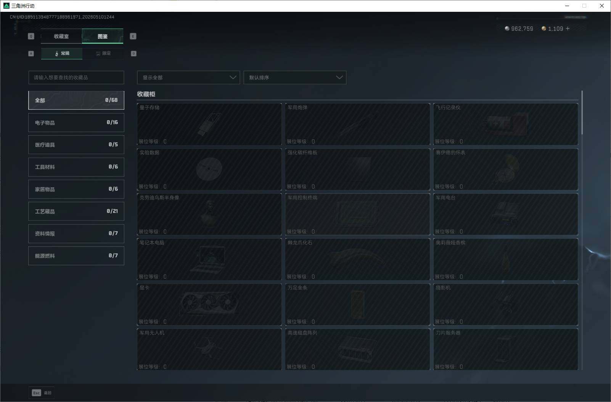Viewport: 611px width, 402px height.
Task: Open the 默认排序 sort dropdown
Action: point(295,77)
